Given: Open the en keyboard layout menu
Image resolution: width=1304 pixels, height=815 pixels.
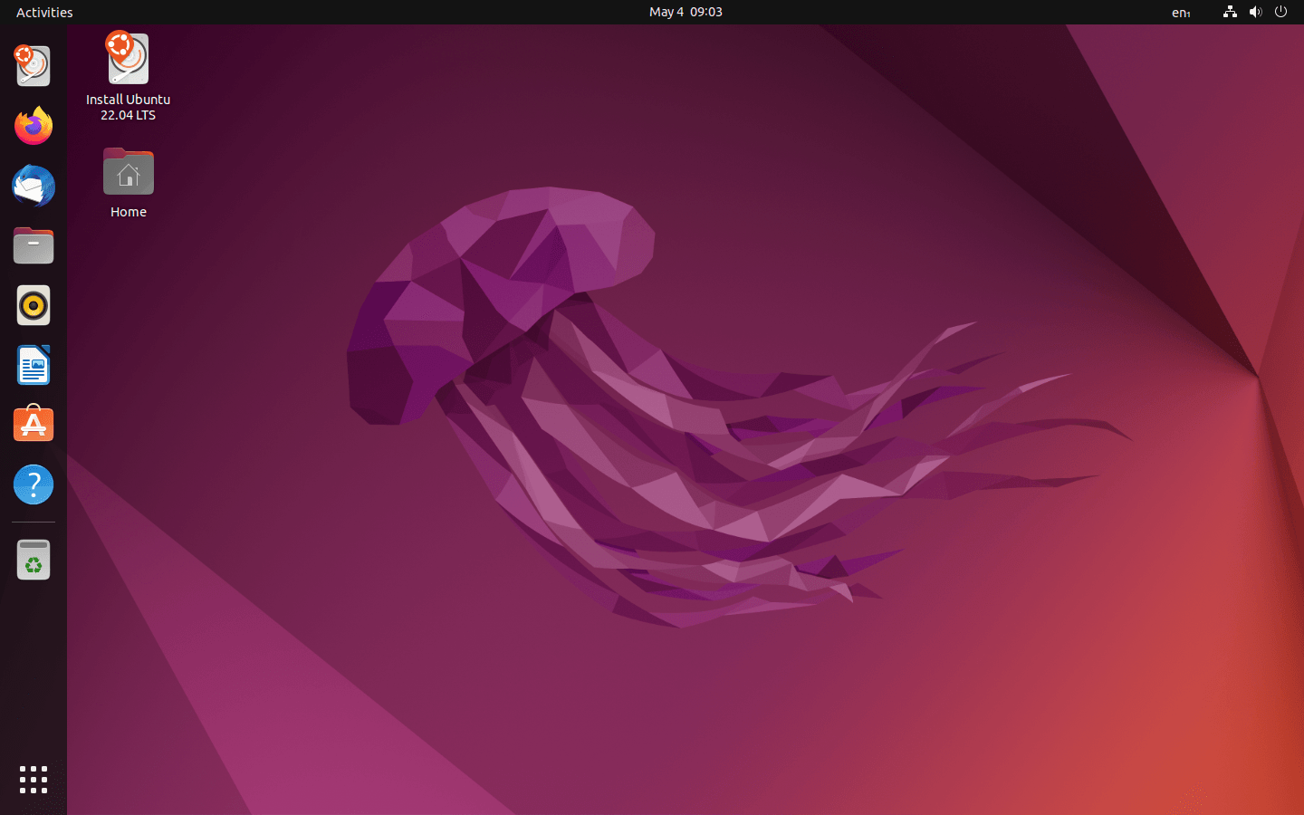Looking at the screenshot, I should 1181,12.
